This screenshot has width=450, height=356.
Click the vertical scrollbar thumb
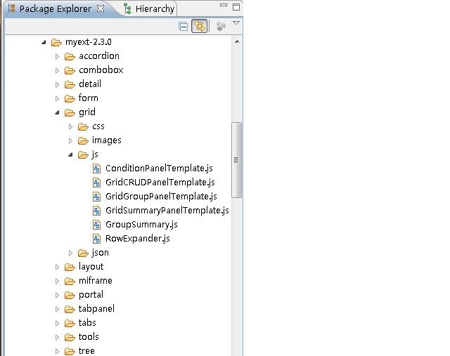point(237,159)
